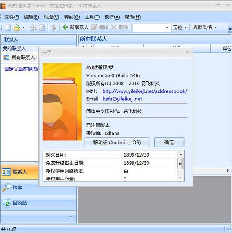Click scrollbar thumb in license info list
The height and width of the screenshot is (233, 232).
coord(181,164)
